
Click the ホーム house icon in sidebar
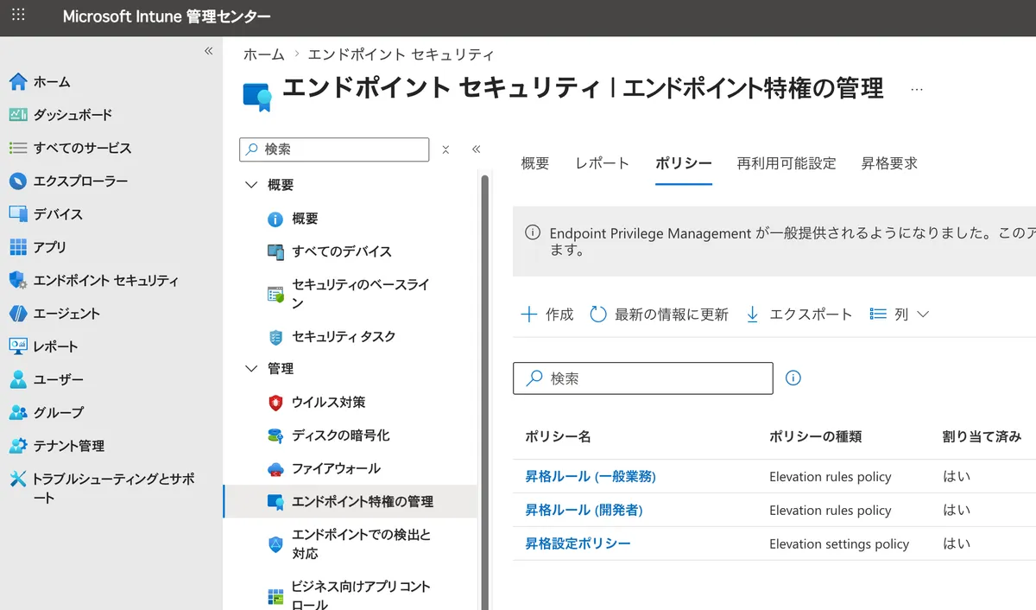pos(18,82)
